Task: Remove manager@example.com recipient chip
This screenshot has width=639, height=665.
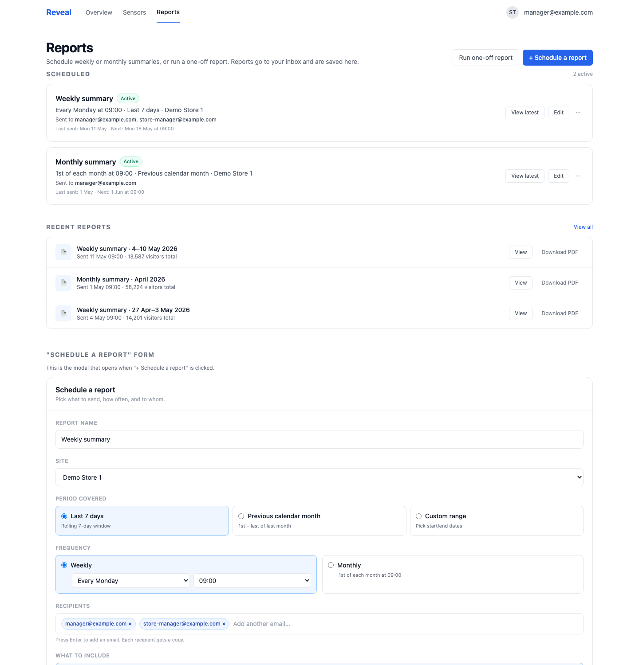Action: 130,624
